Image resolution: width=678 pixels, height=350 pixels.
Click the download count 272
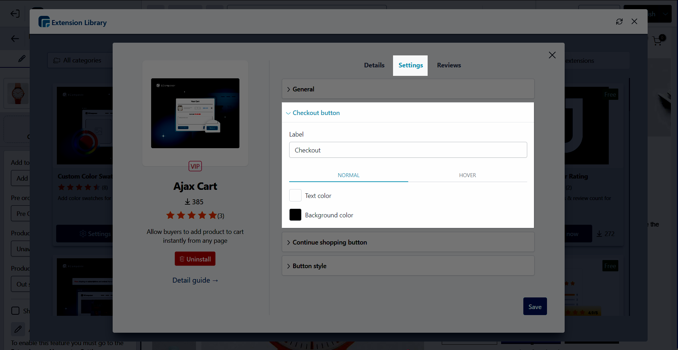605,234
